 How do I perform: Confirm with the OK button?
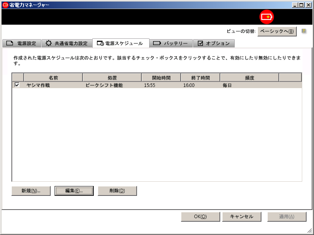[x=200, y=217]
